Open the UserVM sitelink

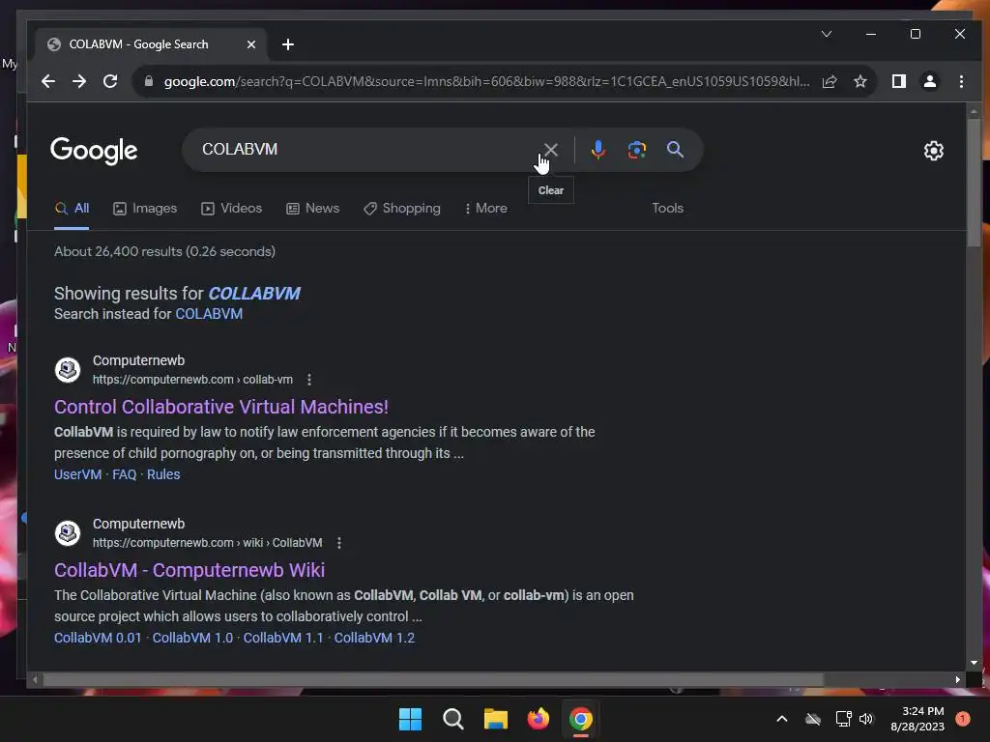(x=77, y=474)
